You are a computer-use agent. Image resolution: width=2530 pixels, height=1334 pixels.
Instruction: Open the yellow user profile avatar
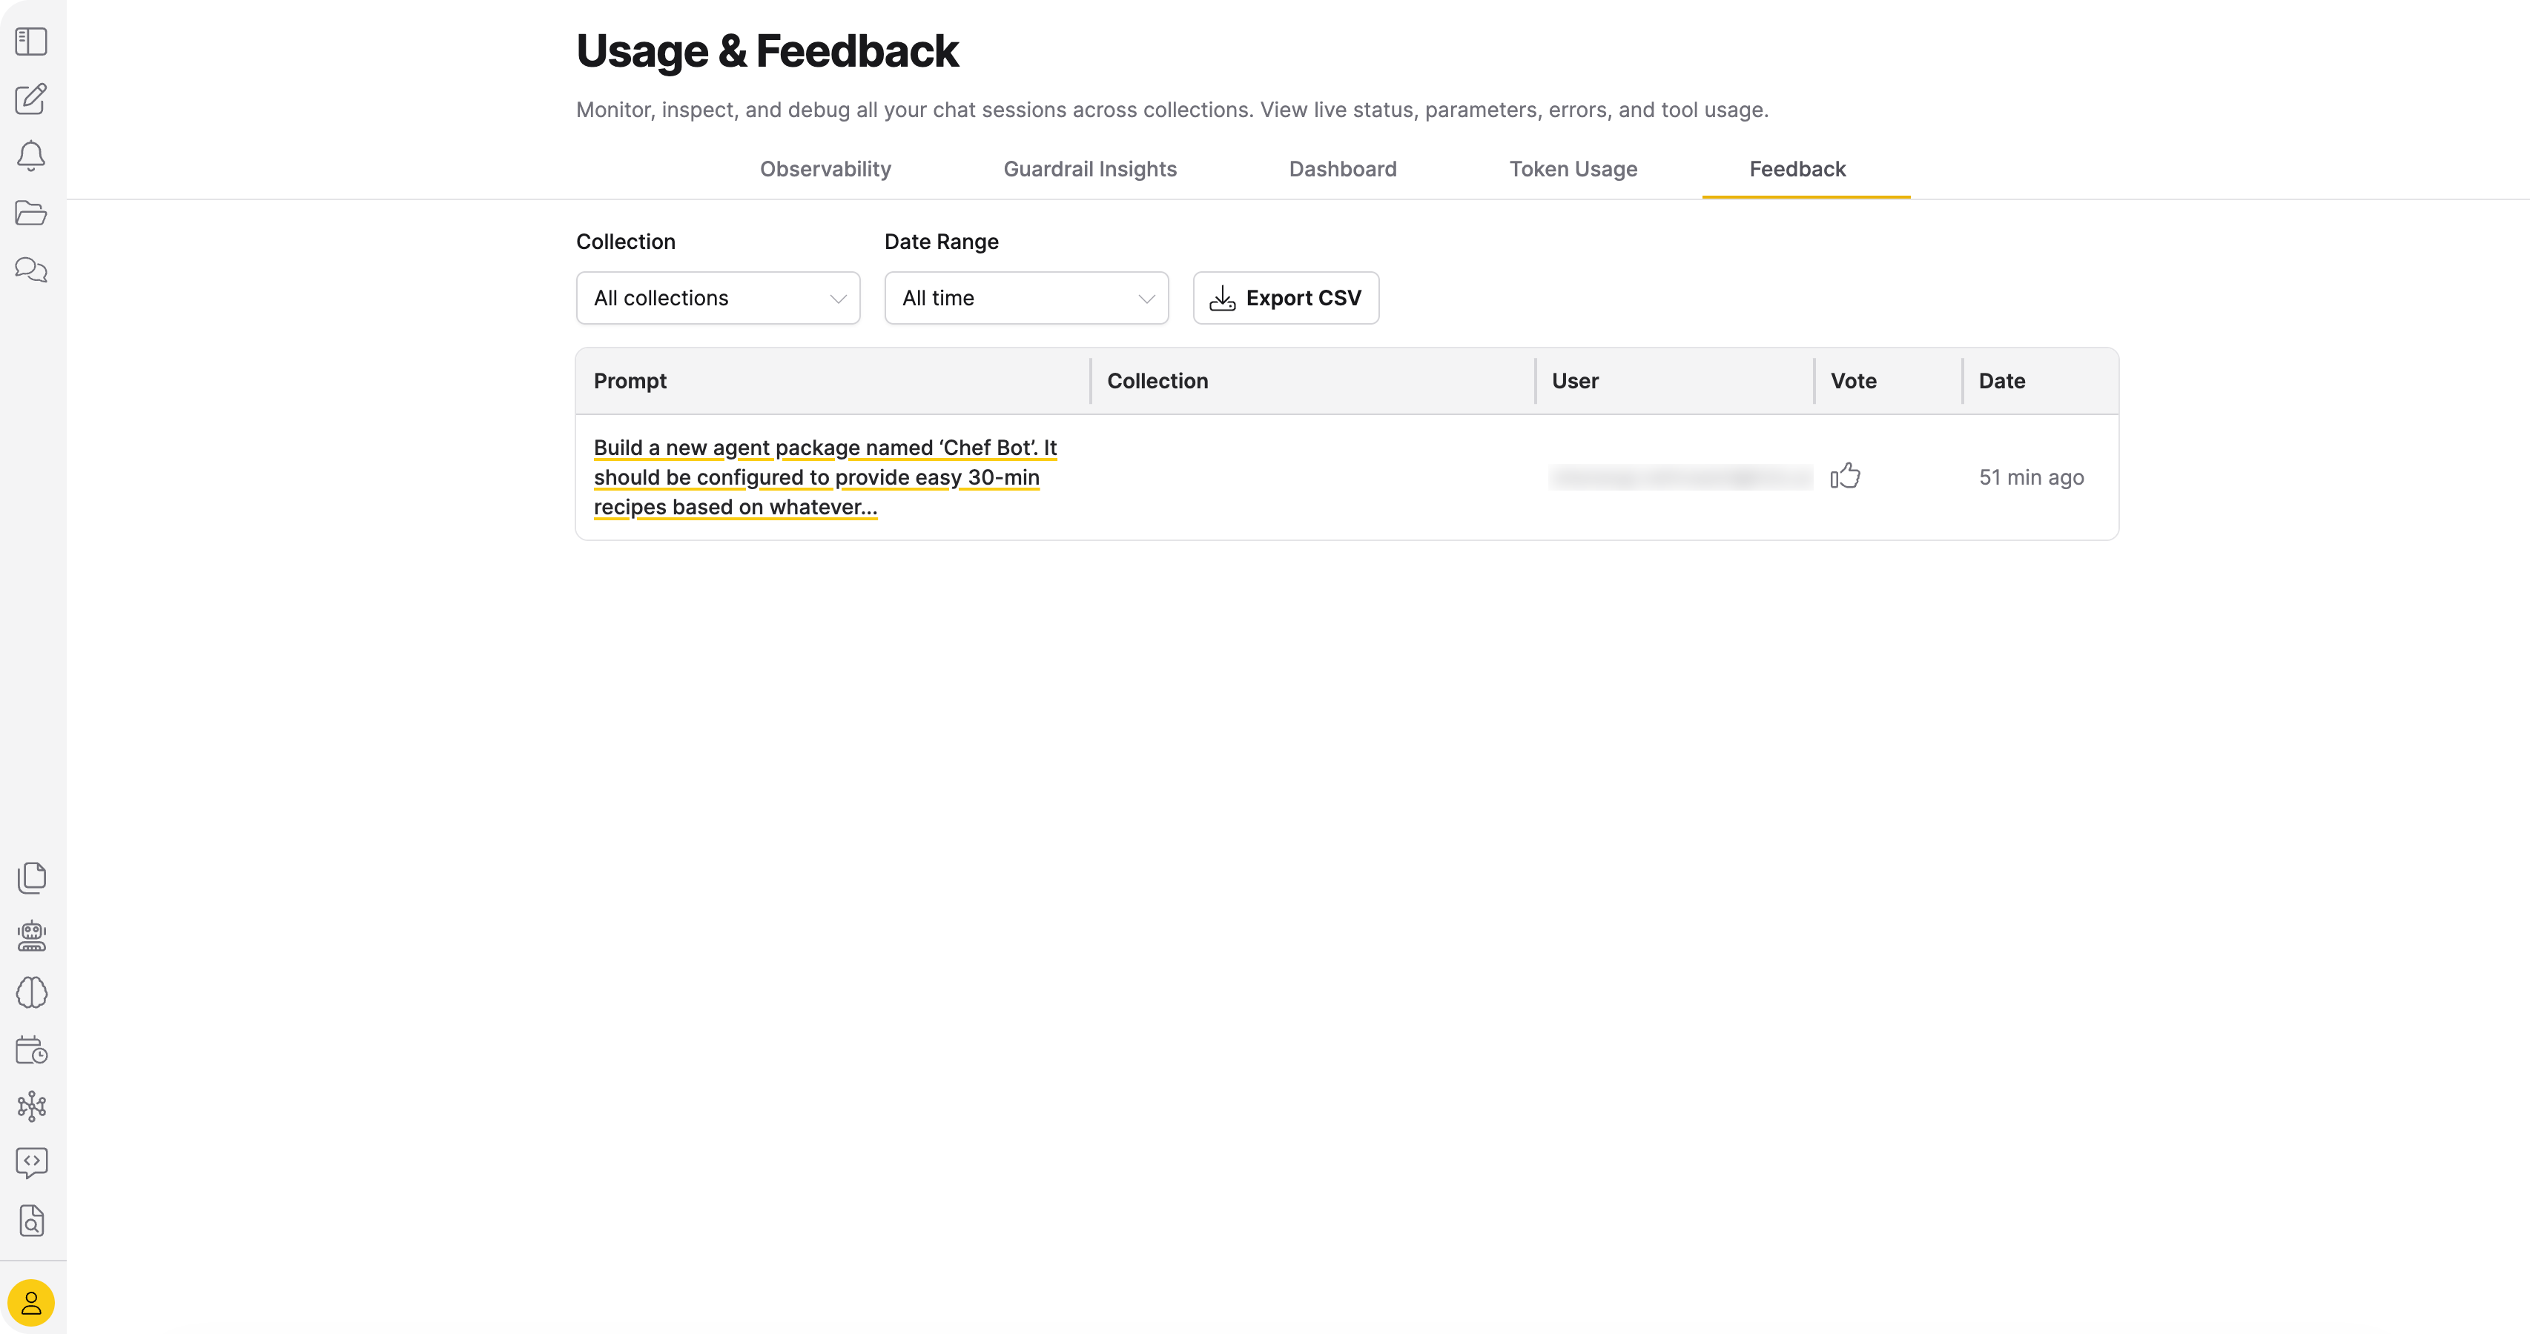pyautogui.click(x=31, y=1303)
